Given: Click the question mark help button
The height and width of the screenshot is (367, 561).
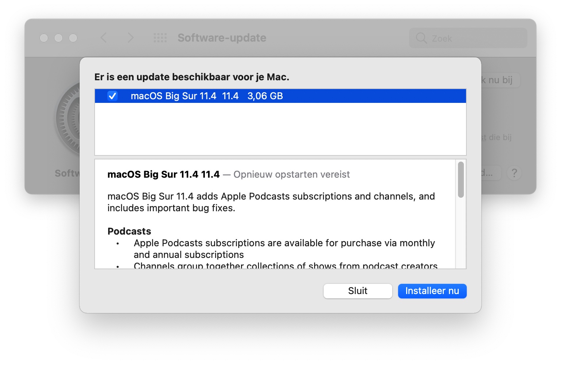Looking at the screenshot, I should point(514,173).
